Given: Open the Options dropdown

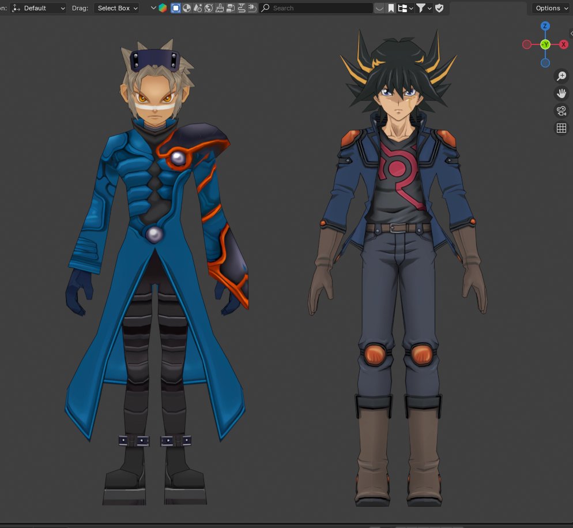Looking at the screenshot, I should coord(552,8).
